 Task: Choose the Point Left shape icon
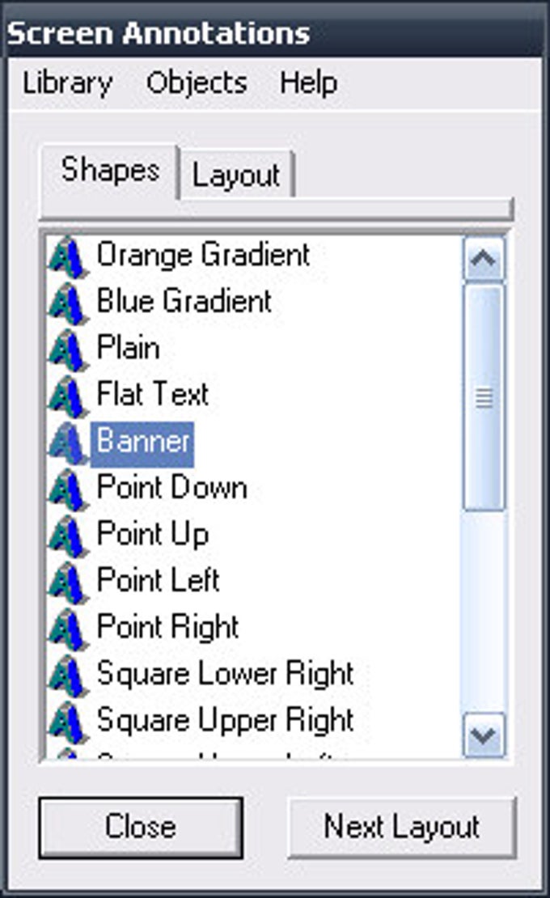[x=68, y=582]
